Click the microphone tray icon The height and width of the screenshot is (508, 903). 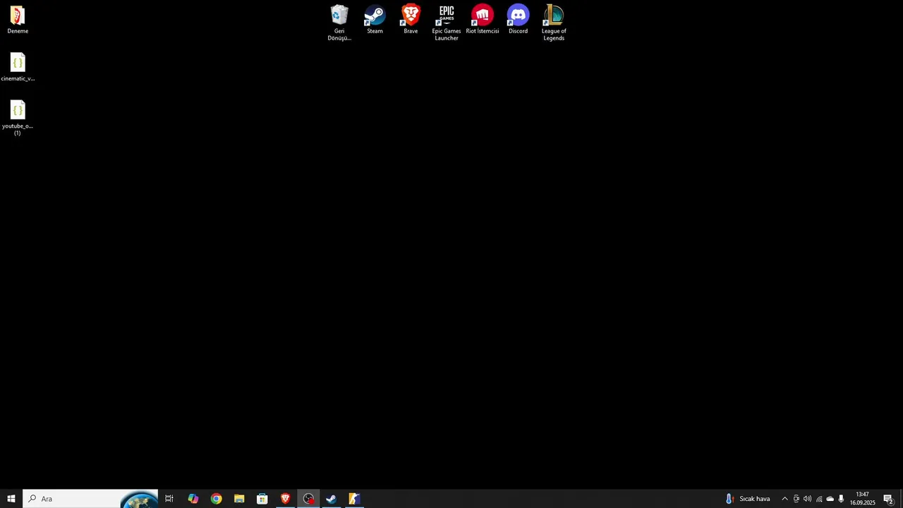[841, 499]
